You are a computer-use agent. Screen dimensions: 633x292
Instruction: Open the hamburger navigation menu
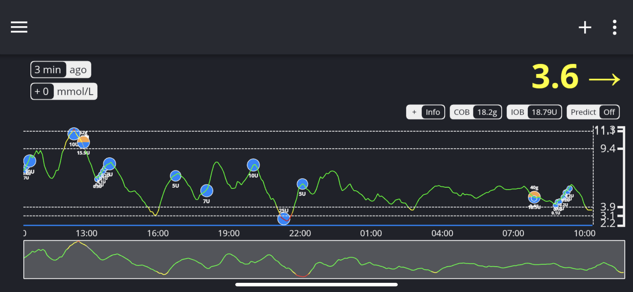click(x=19, y=27)
